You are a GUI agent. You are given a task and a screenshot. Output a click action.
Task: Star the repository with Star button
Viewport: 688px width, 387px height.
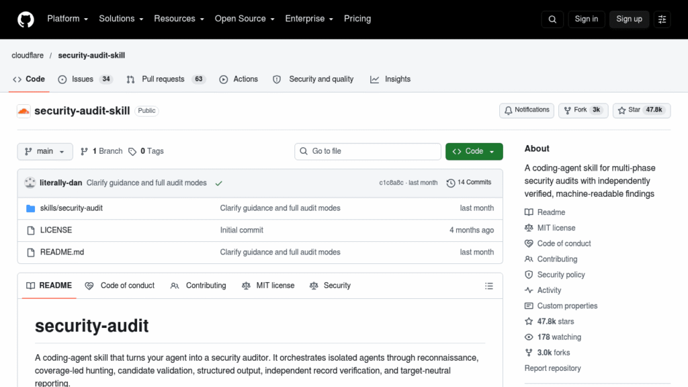642,110
